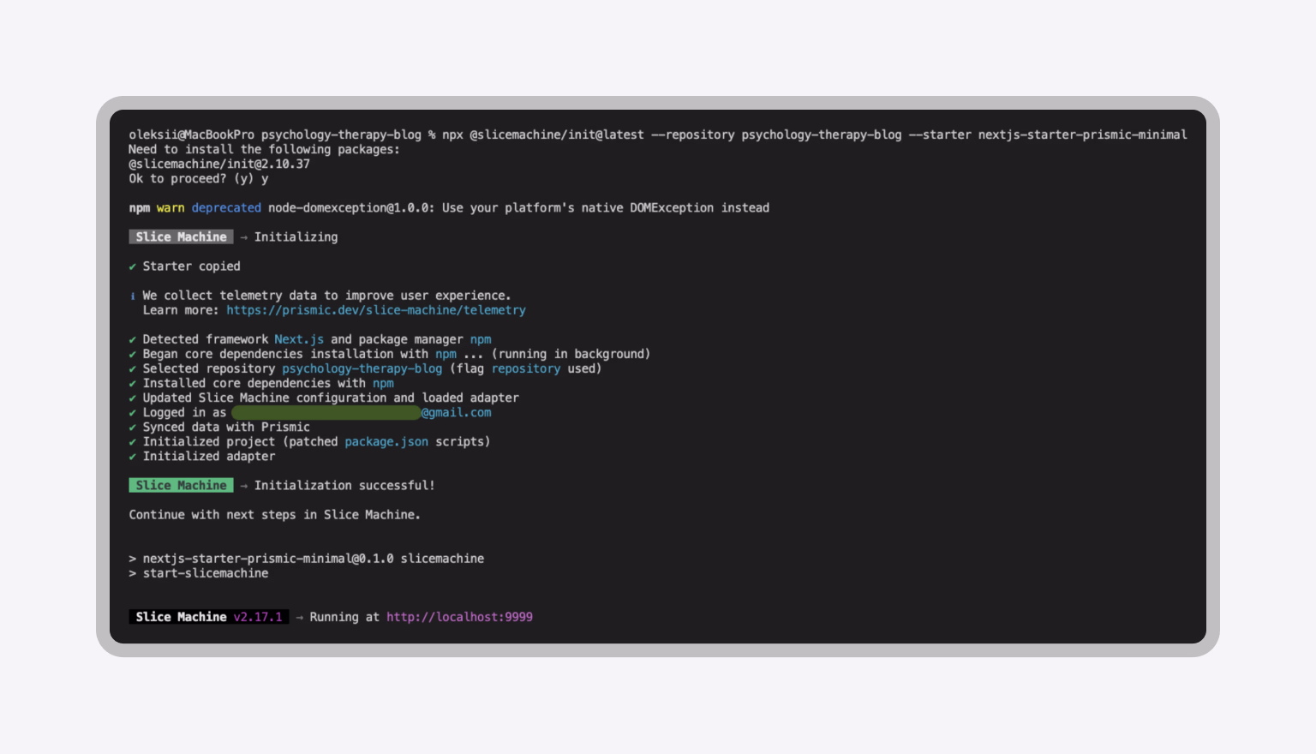Click the "@slicemachine/init@2.10.37" package line
The width and height of the screenshot is (1316, 754).
pos(219,164)
